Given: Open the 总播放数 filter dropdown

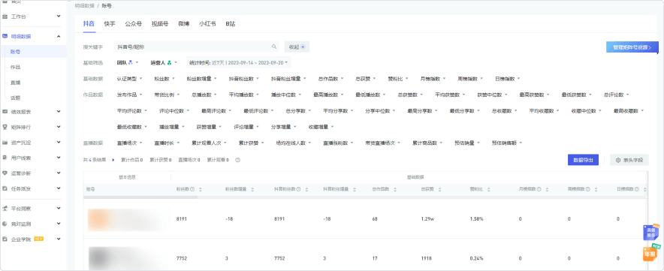Looking at the screenshot, I should (x=204, y=95).
